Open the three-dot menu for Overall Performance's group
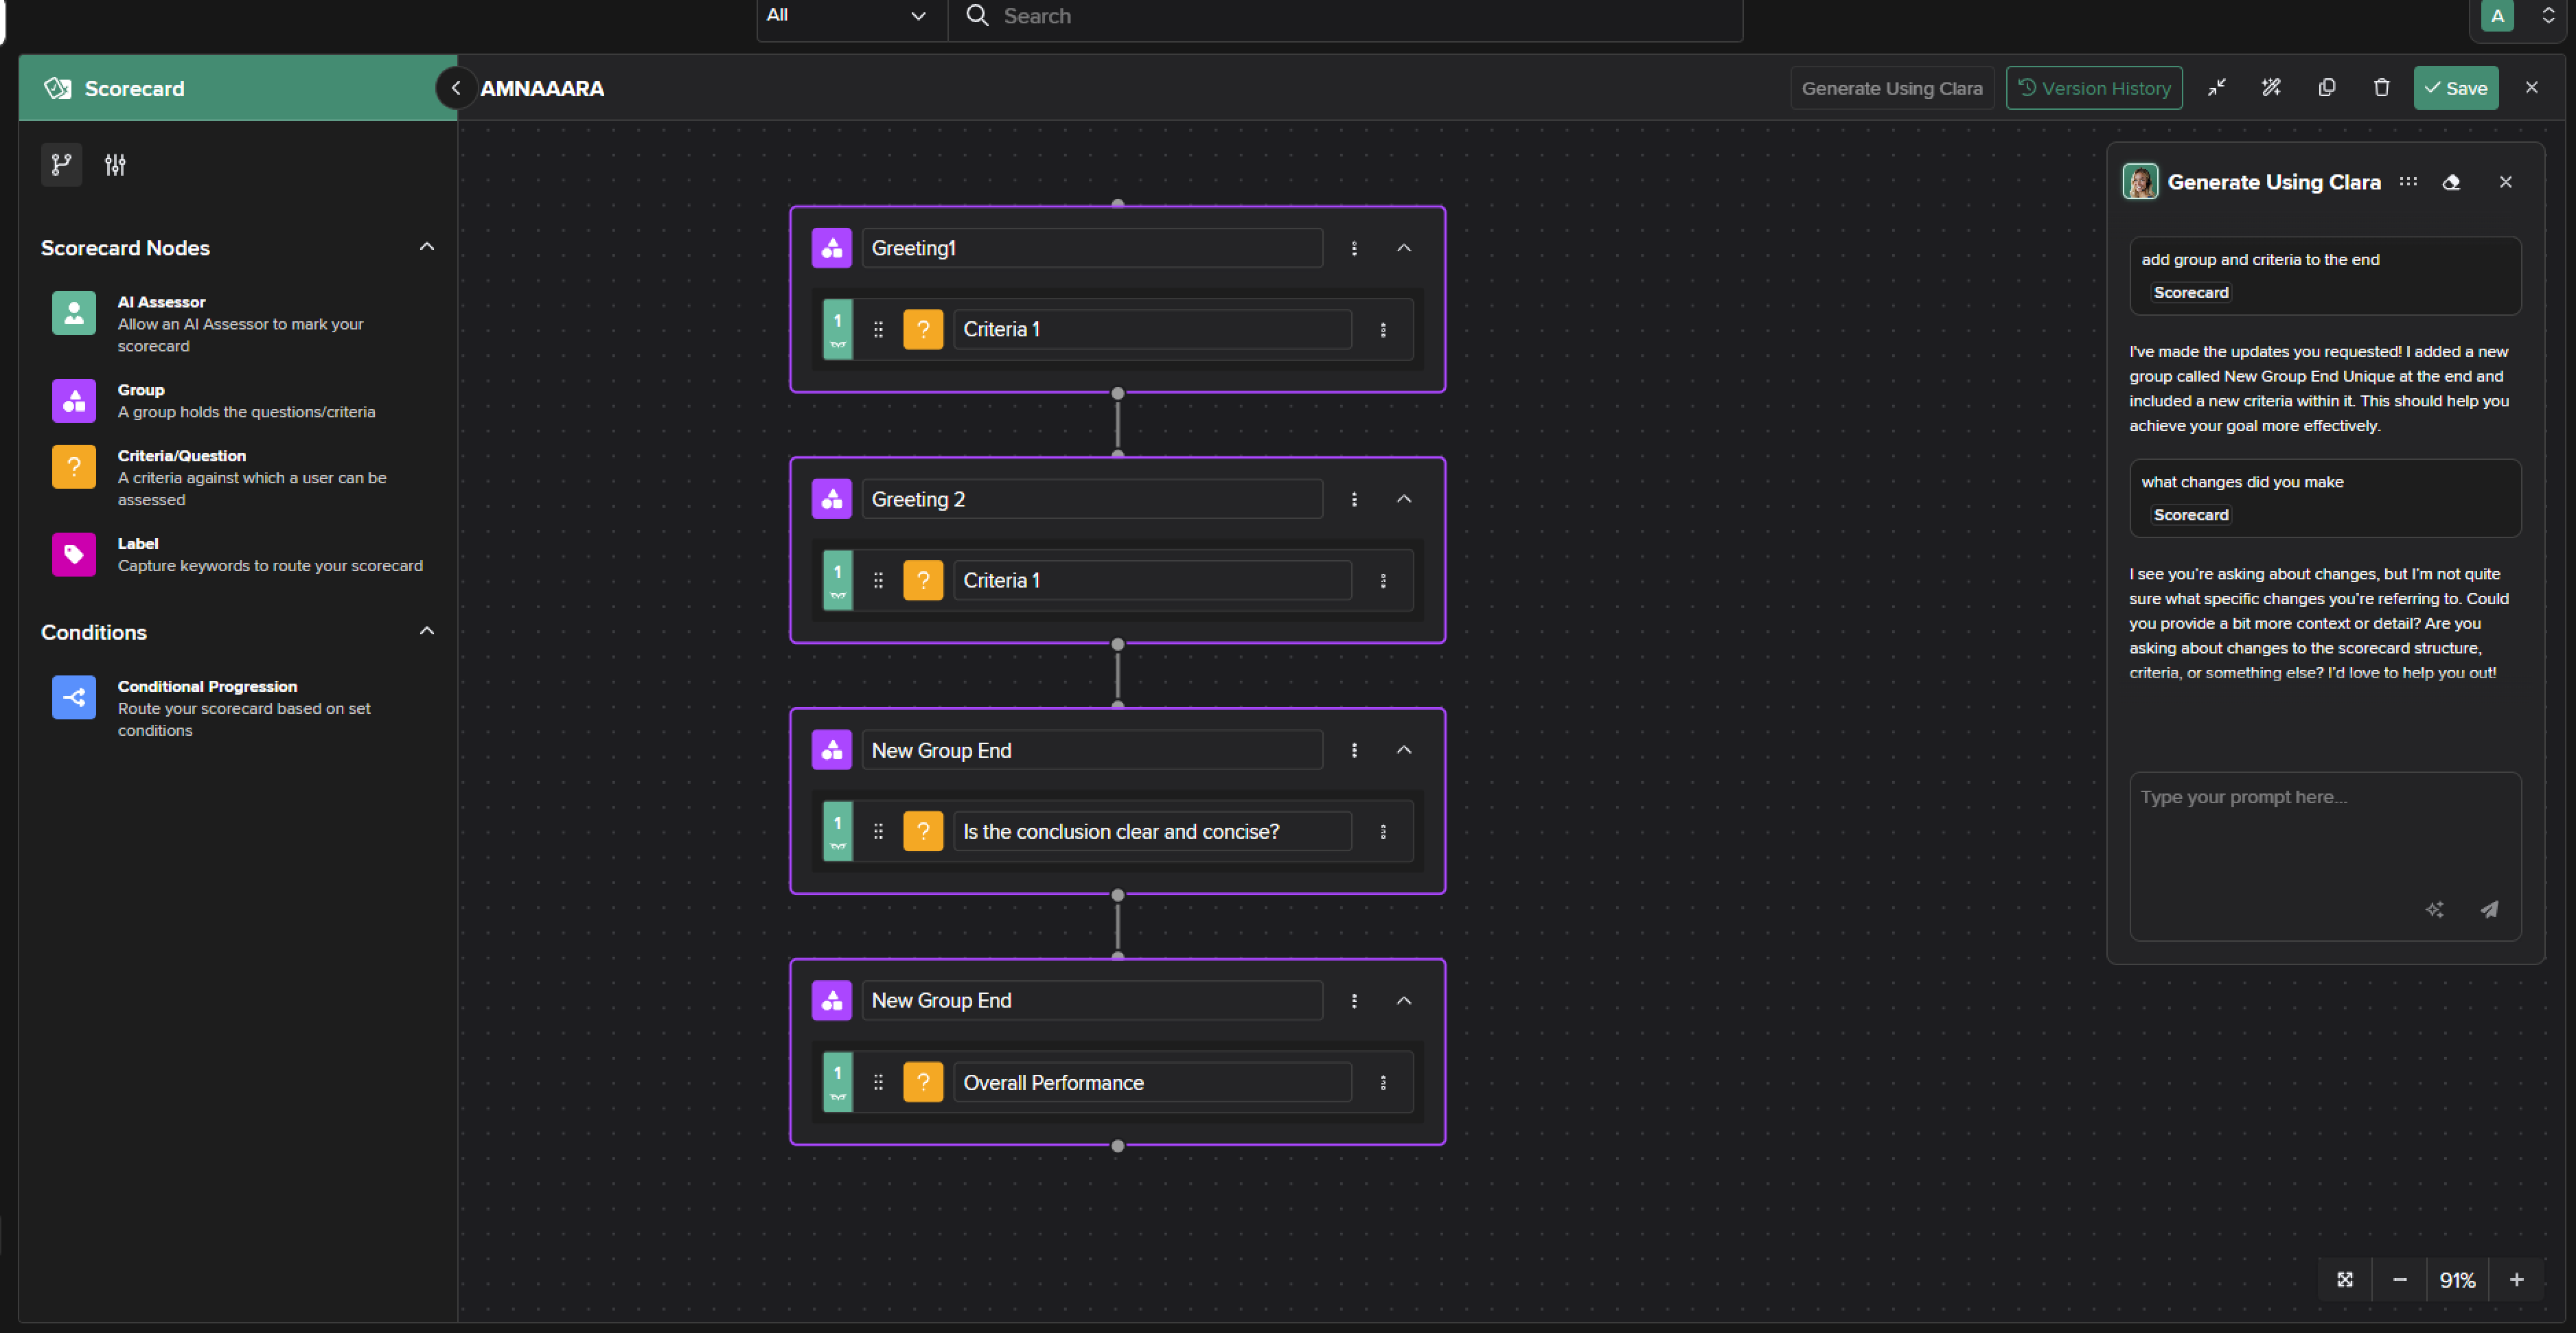The height and width of the screenshot is (1333, 2576). click(1355, 1001)
